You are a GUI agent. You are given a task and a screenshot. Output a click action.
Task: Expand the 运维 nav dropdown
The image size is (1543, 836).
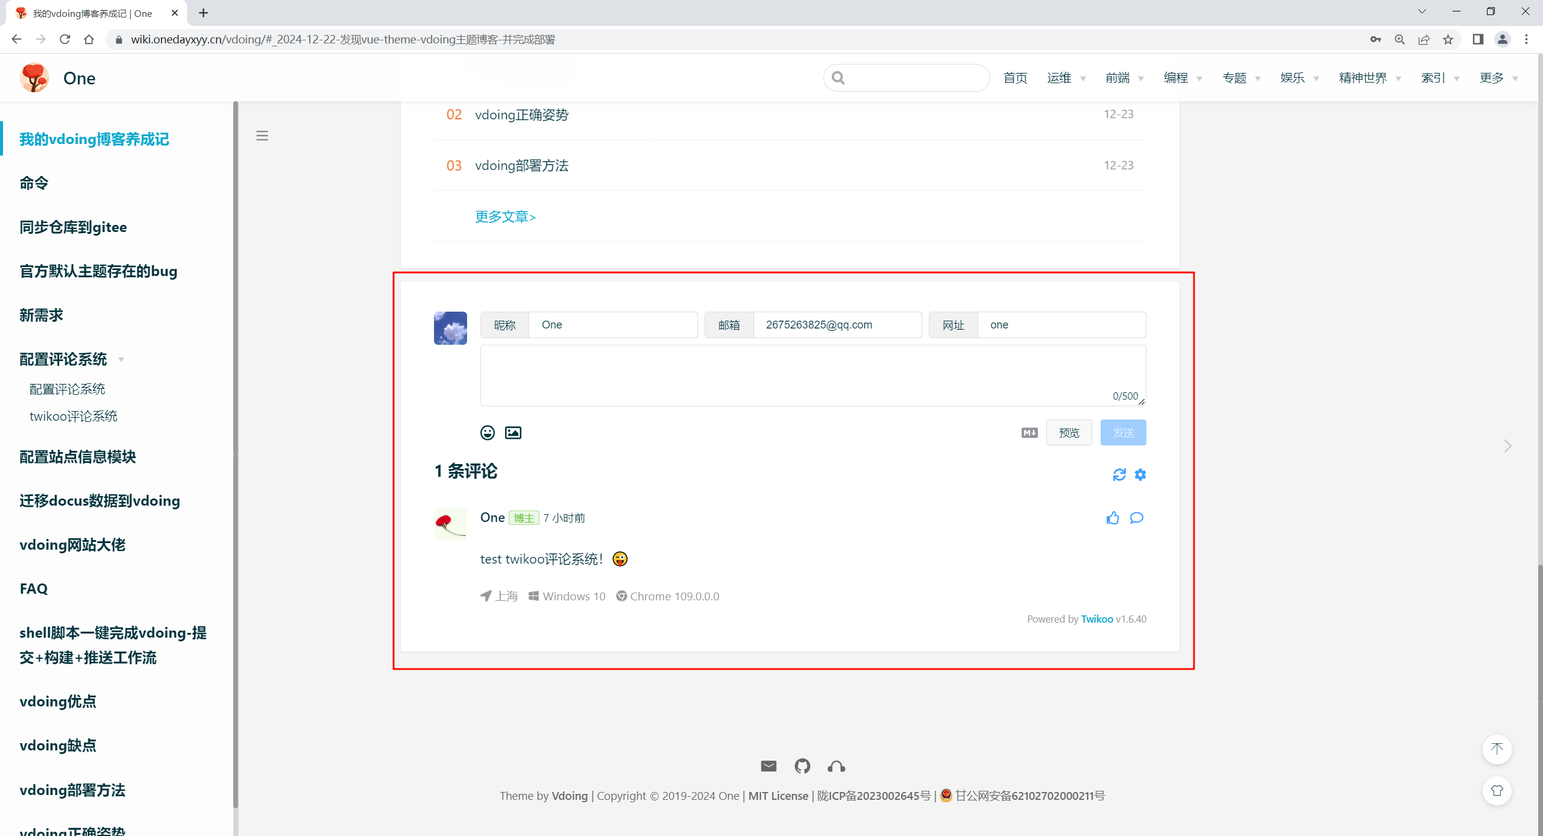pyautogui.click(x=1066, y=78)
